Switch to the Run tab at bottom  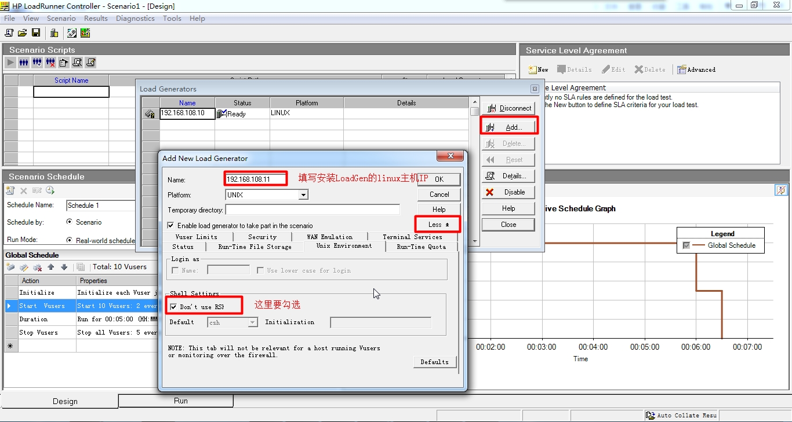pos(176,401)
